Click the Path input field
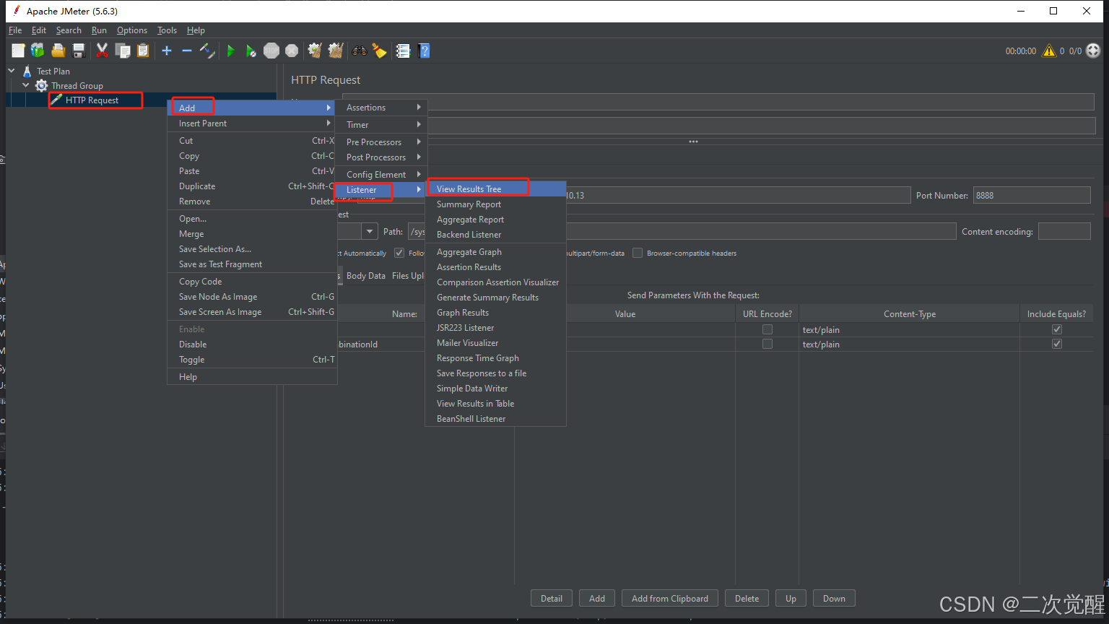Screen dimensions: 1109x624 682,232
